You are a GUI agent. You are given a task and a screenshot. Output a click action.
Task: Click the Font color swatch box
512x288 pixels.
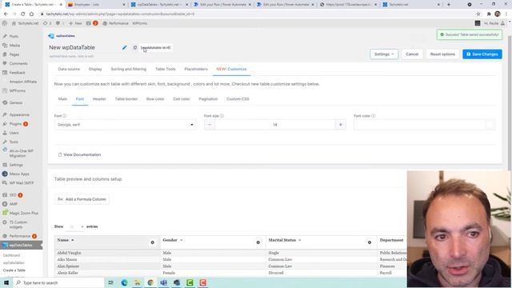(x=490, y=125)
